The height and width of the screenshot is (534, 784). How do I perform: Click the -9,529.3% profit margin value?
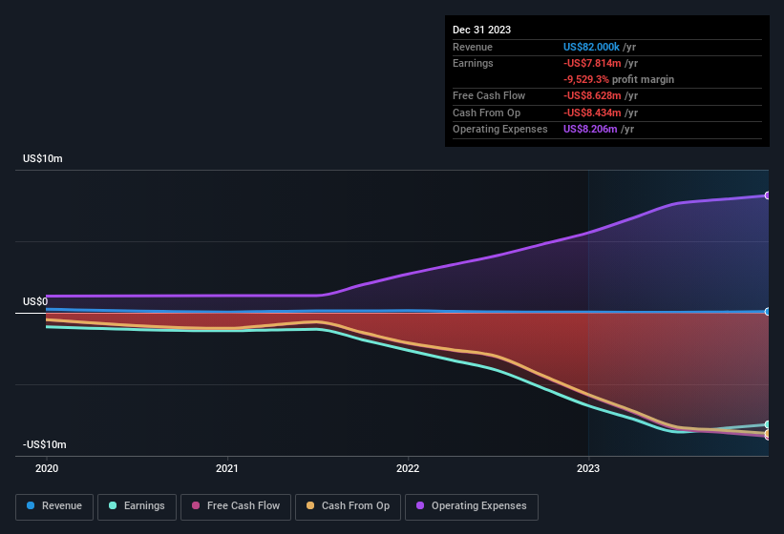586,79
